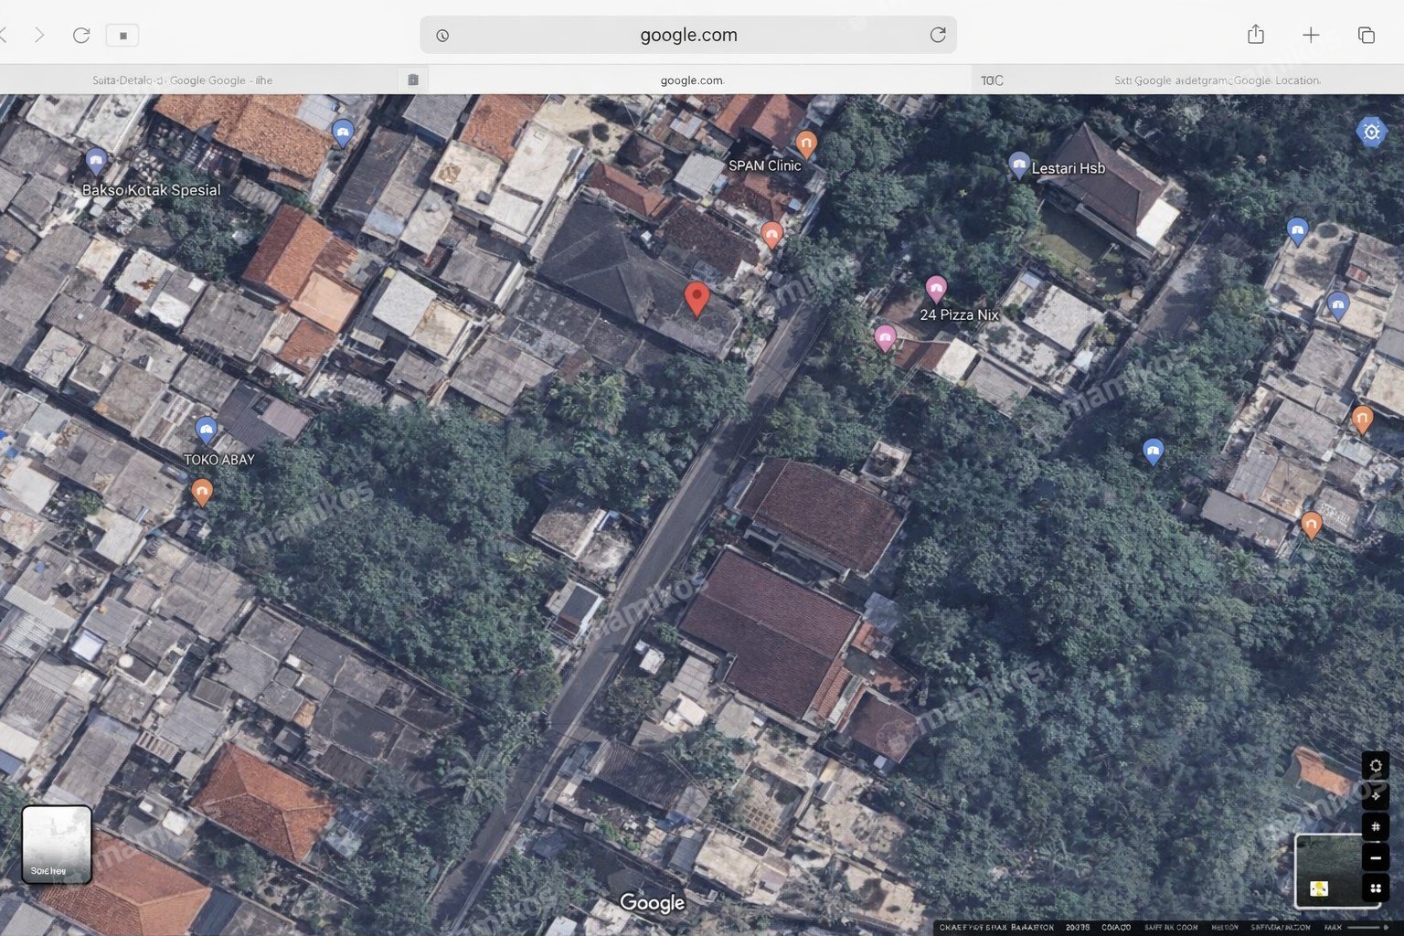Click the Bakso Kotak Spesial map pin
Image resolution: width=1404 pixels, height=936 pixels.
point(96,163)
